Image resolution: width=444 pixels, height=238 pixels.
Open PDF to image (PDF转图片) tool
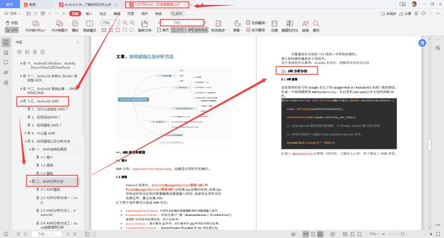point(59,26)
